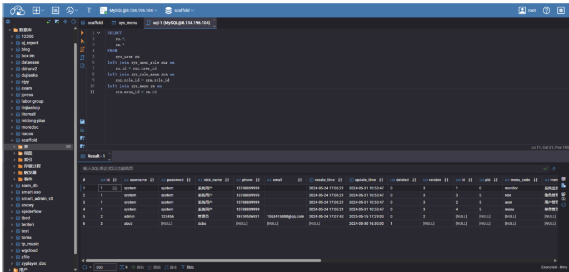Open the 表 folder hamburger menu
The image size is (569, 272).
pyautogui.click(x=68, y=147)
